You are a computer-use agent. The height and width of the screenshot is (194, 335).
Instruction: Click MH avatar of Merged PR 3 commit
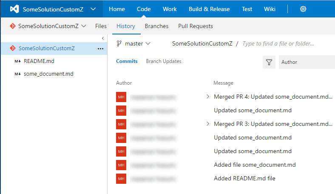(x=121, y=124)
